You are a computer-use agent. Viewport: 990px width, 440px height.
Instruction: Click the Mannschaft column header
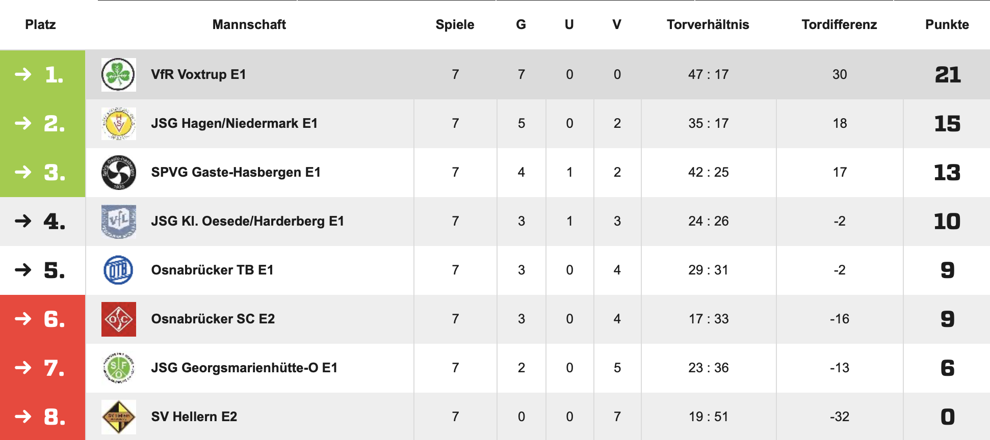249,24
